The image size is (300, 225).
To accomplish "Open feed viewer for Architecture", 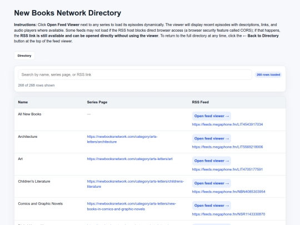I will point(212,138).
